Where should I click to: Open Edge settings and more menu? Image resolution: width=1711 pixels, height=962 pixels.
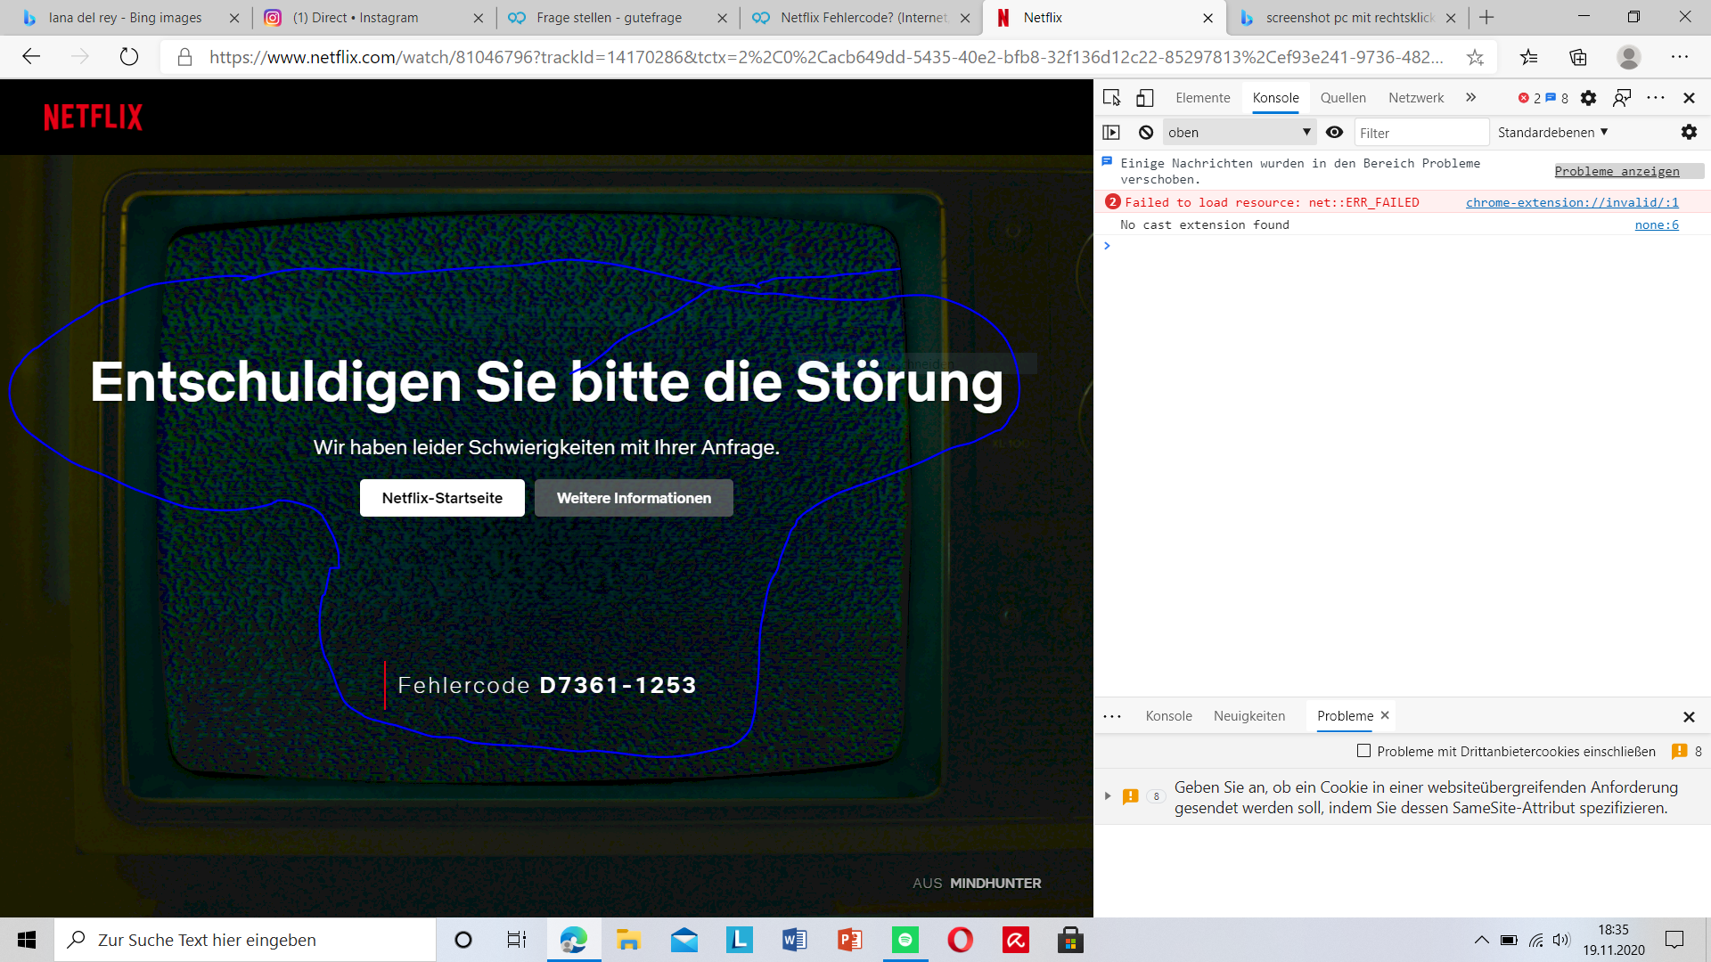(1680, 57)
